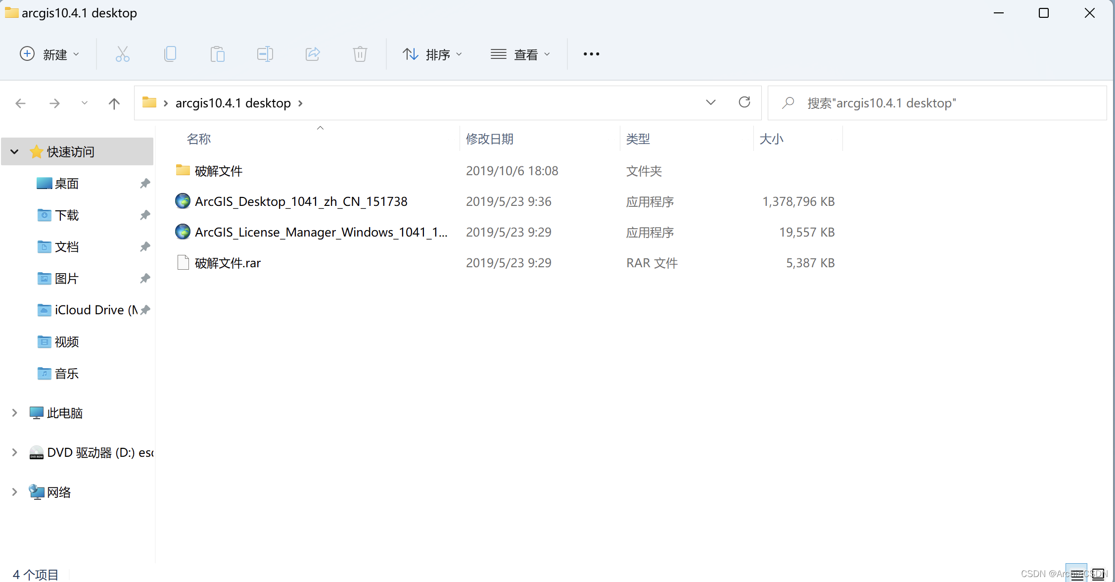Switch to large thumbnails view icon
The height and width of the screenshot is (582, 1115).
tap(1098, 574)
